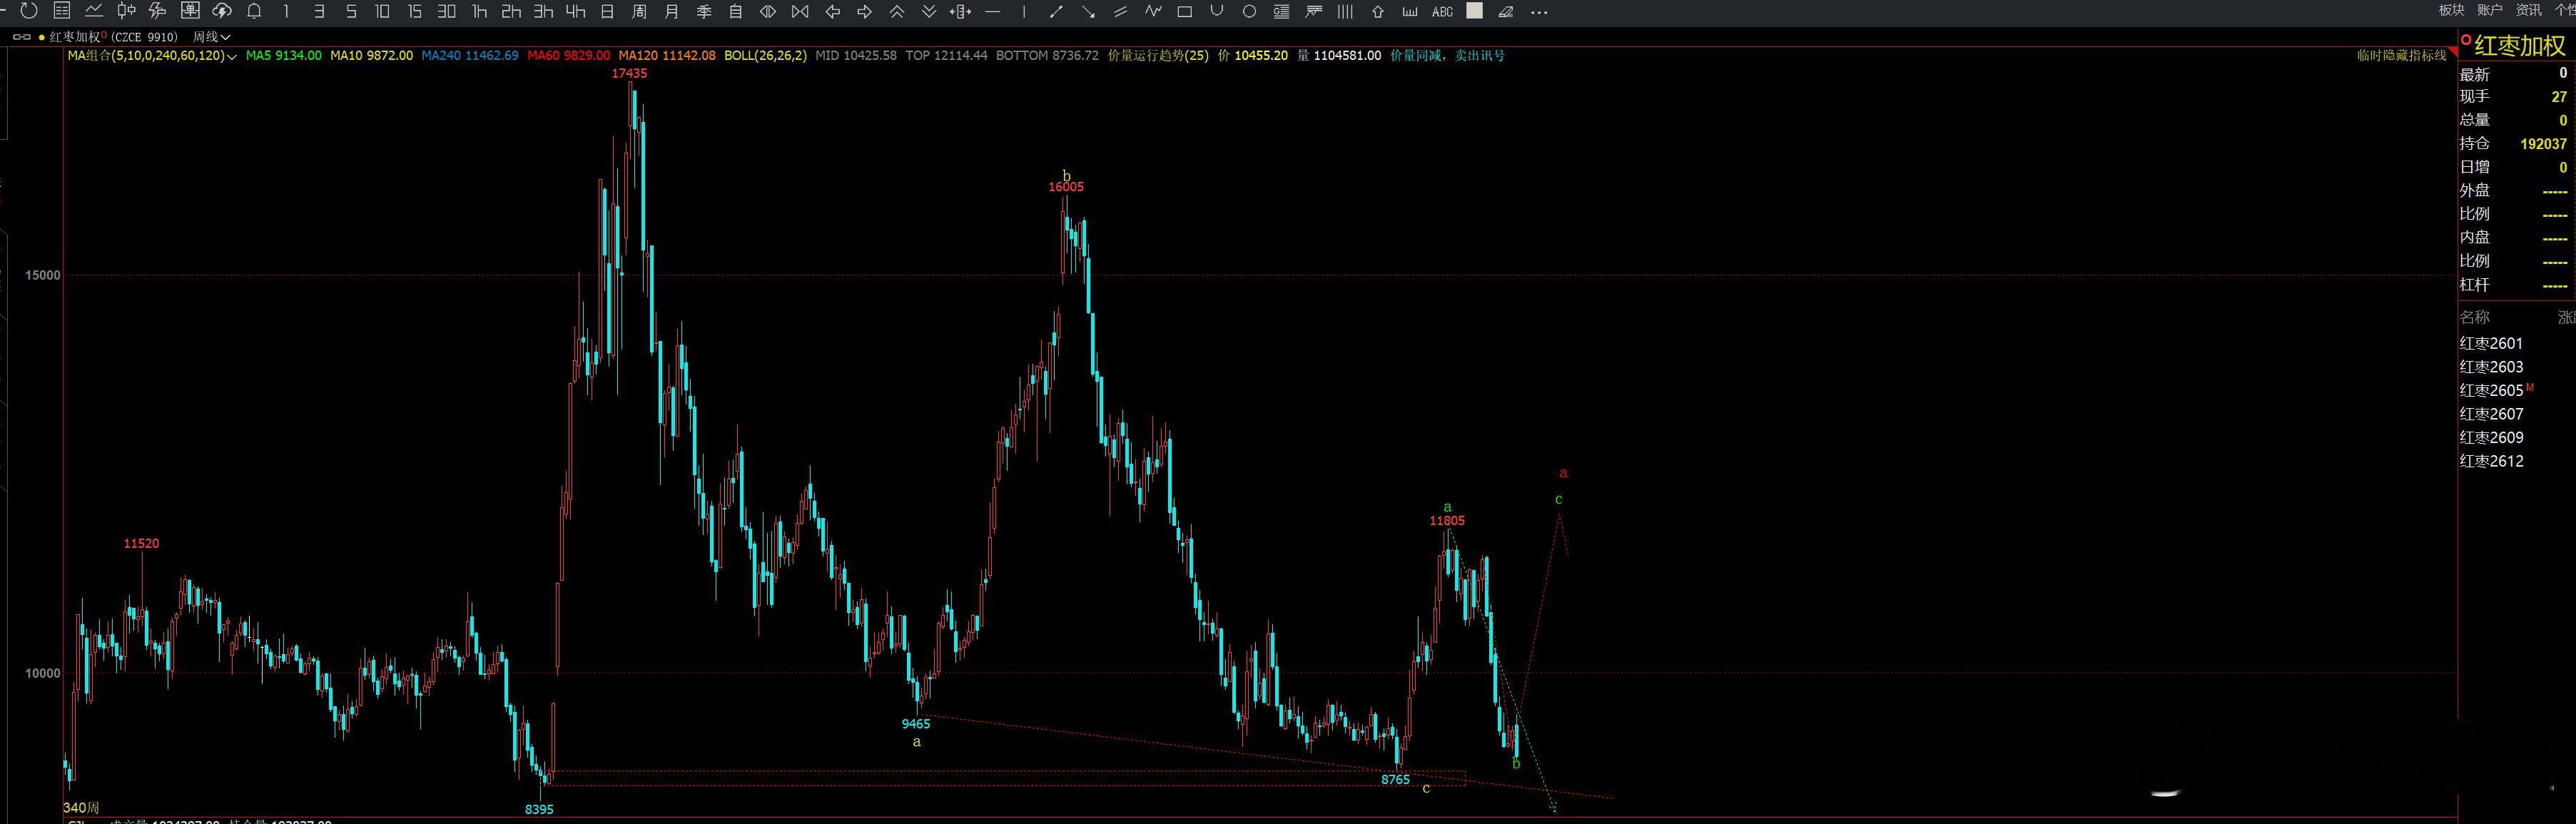Click the white drawing color swatch
This screenshot has width=2576, height=824.
(x=1474, y=11)
